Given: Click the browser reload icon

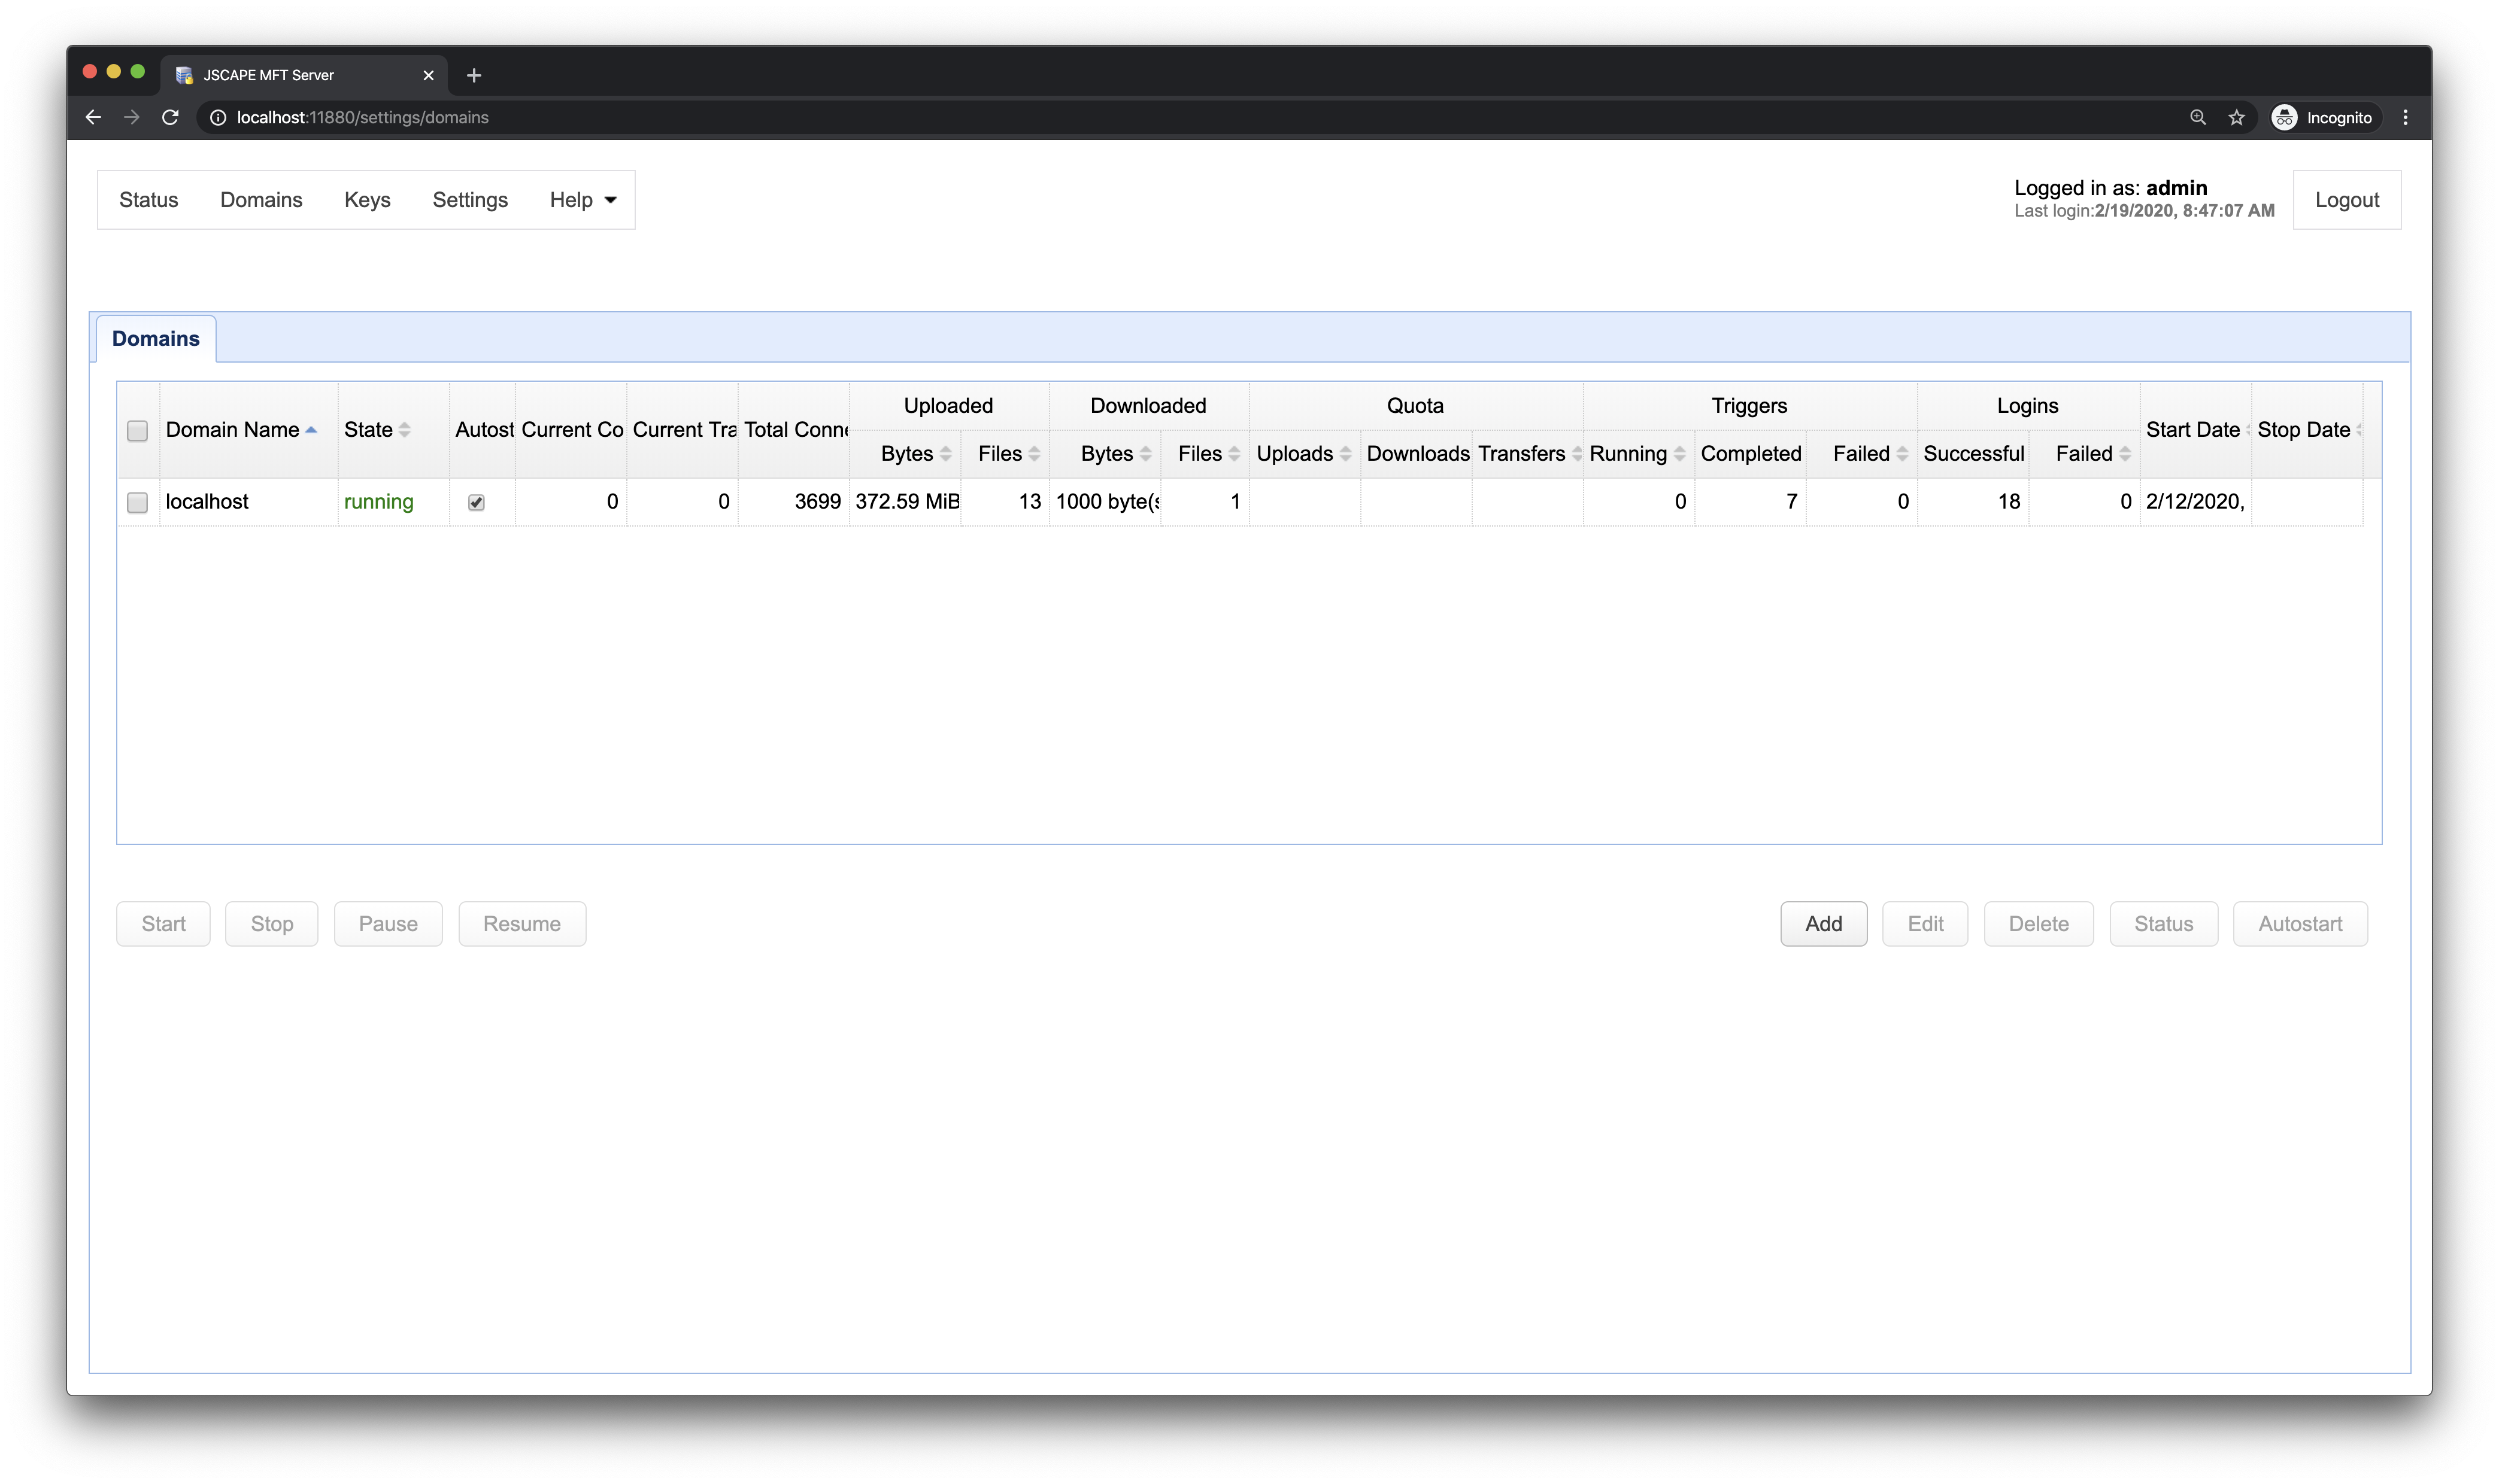Looking at the screenshot, I should click(x=170, y=117).
